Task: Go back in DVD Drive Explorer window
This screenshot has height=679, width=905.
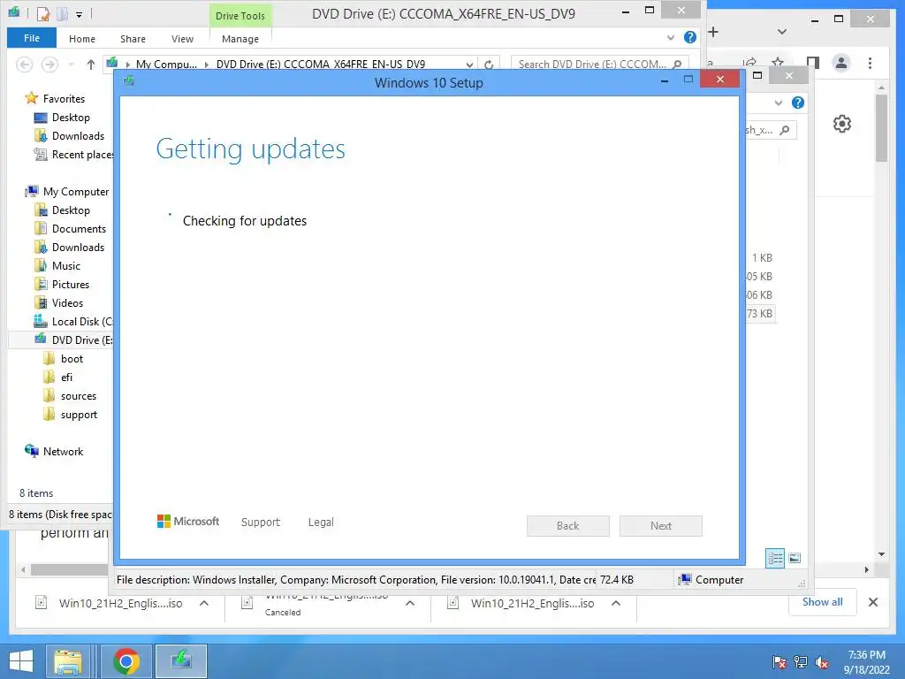Action: [24, 64]
